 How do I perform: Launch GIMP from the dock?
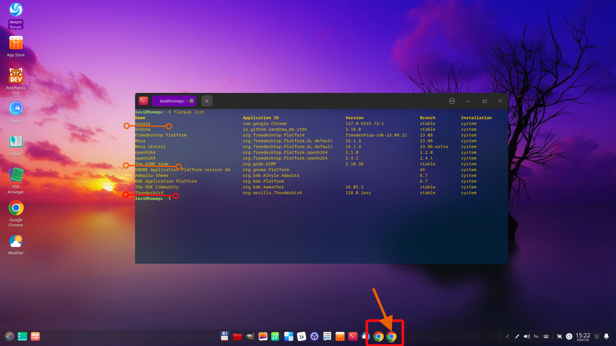[250, 336]
